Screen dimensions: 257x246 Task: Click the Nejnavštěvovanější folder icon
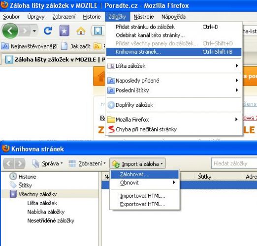(5, 46)
